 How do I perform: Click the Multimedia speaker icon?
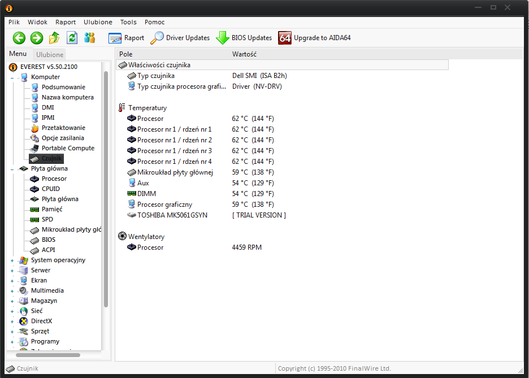coord(23,290)
